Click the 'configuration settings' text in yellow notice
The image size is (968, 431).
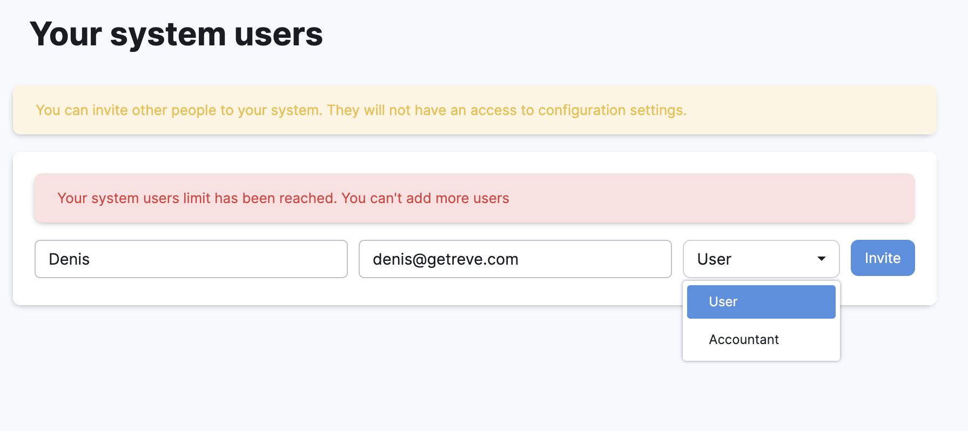click(612, 110)
